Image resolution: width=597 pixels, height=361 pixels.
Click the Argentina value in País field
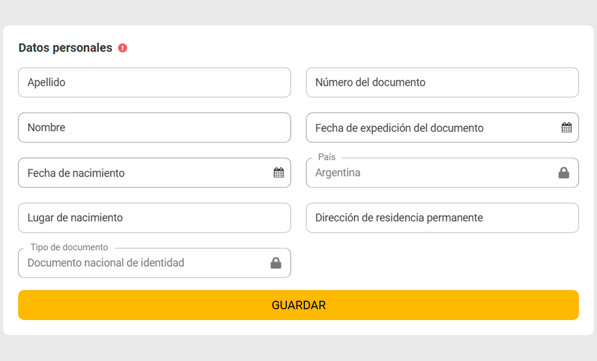click(338, 173)
